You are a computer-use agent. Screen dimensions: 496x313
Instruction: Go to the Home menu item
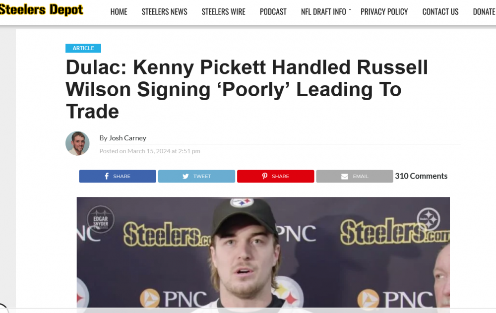tap(119, 11)
